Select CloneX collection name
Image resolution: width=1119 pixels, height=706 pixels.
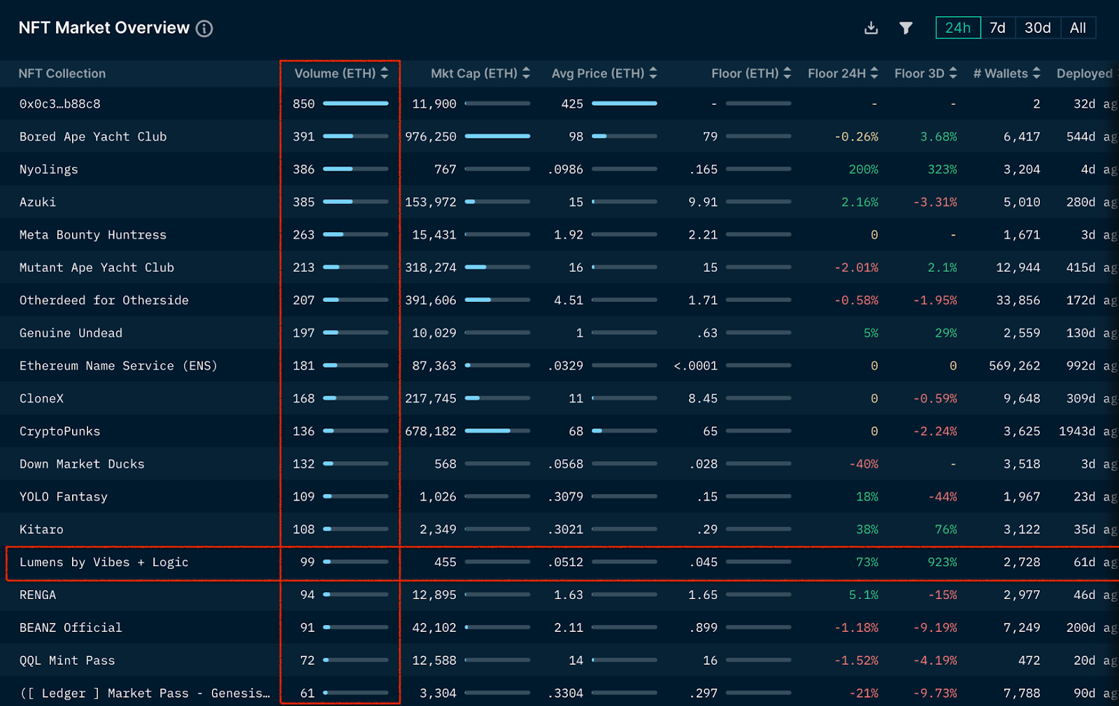(41, 398)
